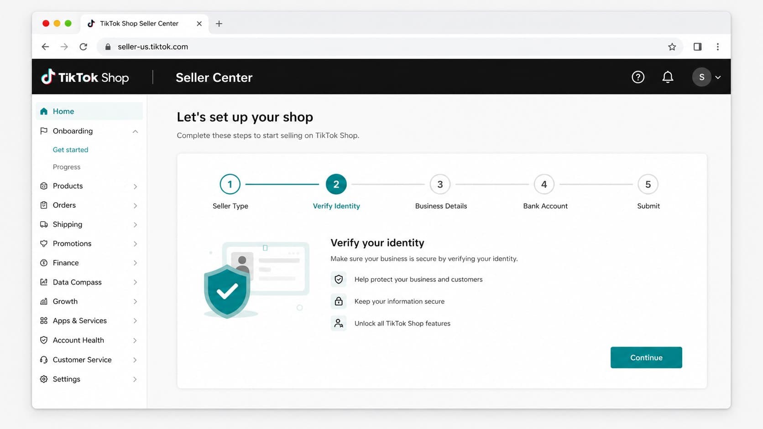The height and width of the screenshot is (429, 763).
Task: Click the TikTok Shop logo
Action: pos(85,77)
